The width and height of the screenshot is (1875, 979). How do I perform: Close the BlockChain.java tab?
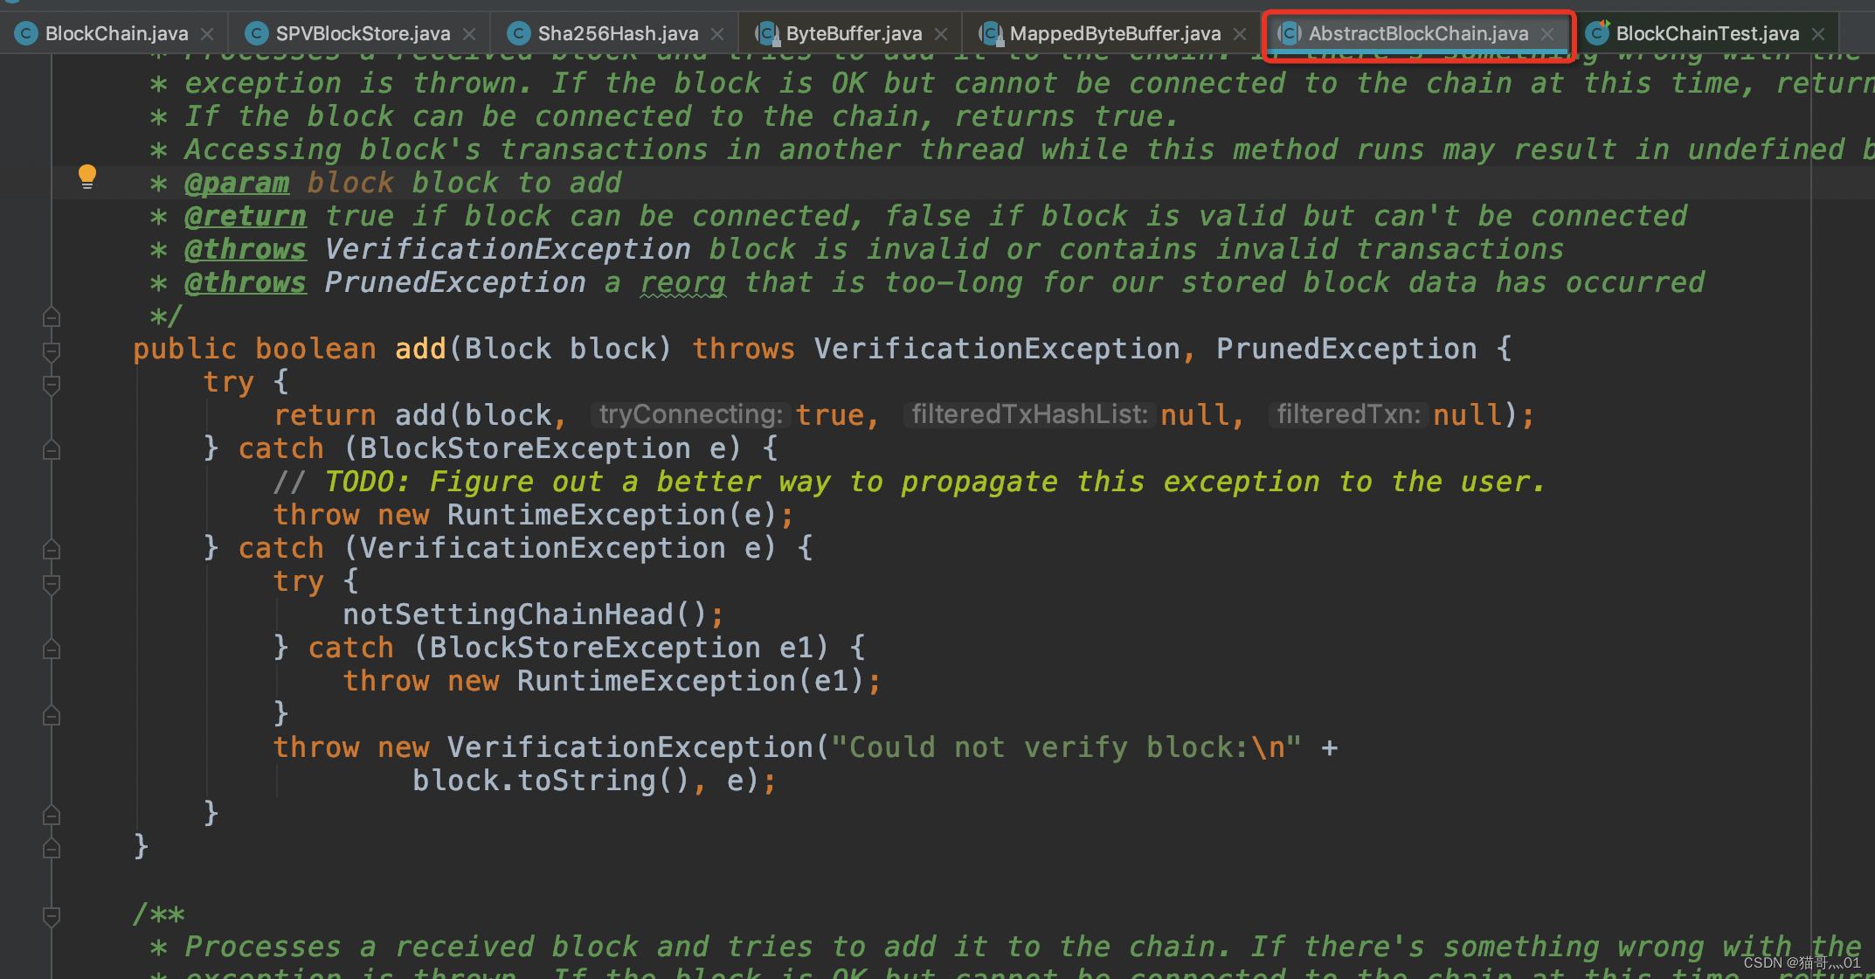[x=207, y=34]
